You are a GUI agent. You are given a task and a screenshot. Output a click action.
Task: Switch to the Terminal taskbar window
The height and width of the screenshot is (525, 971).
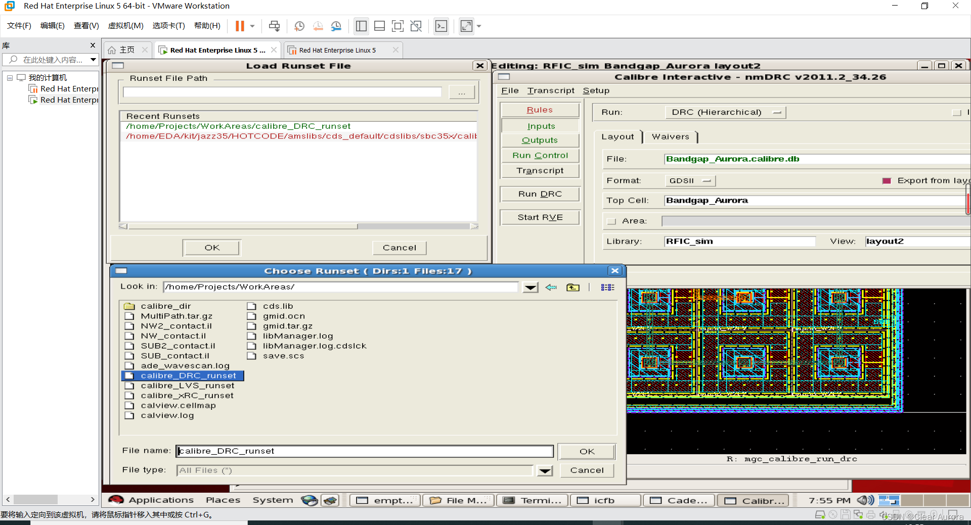click(532, 500)
